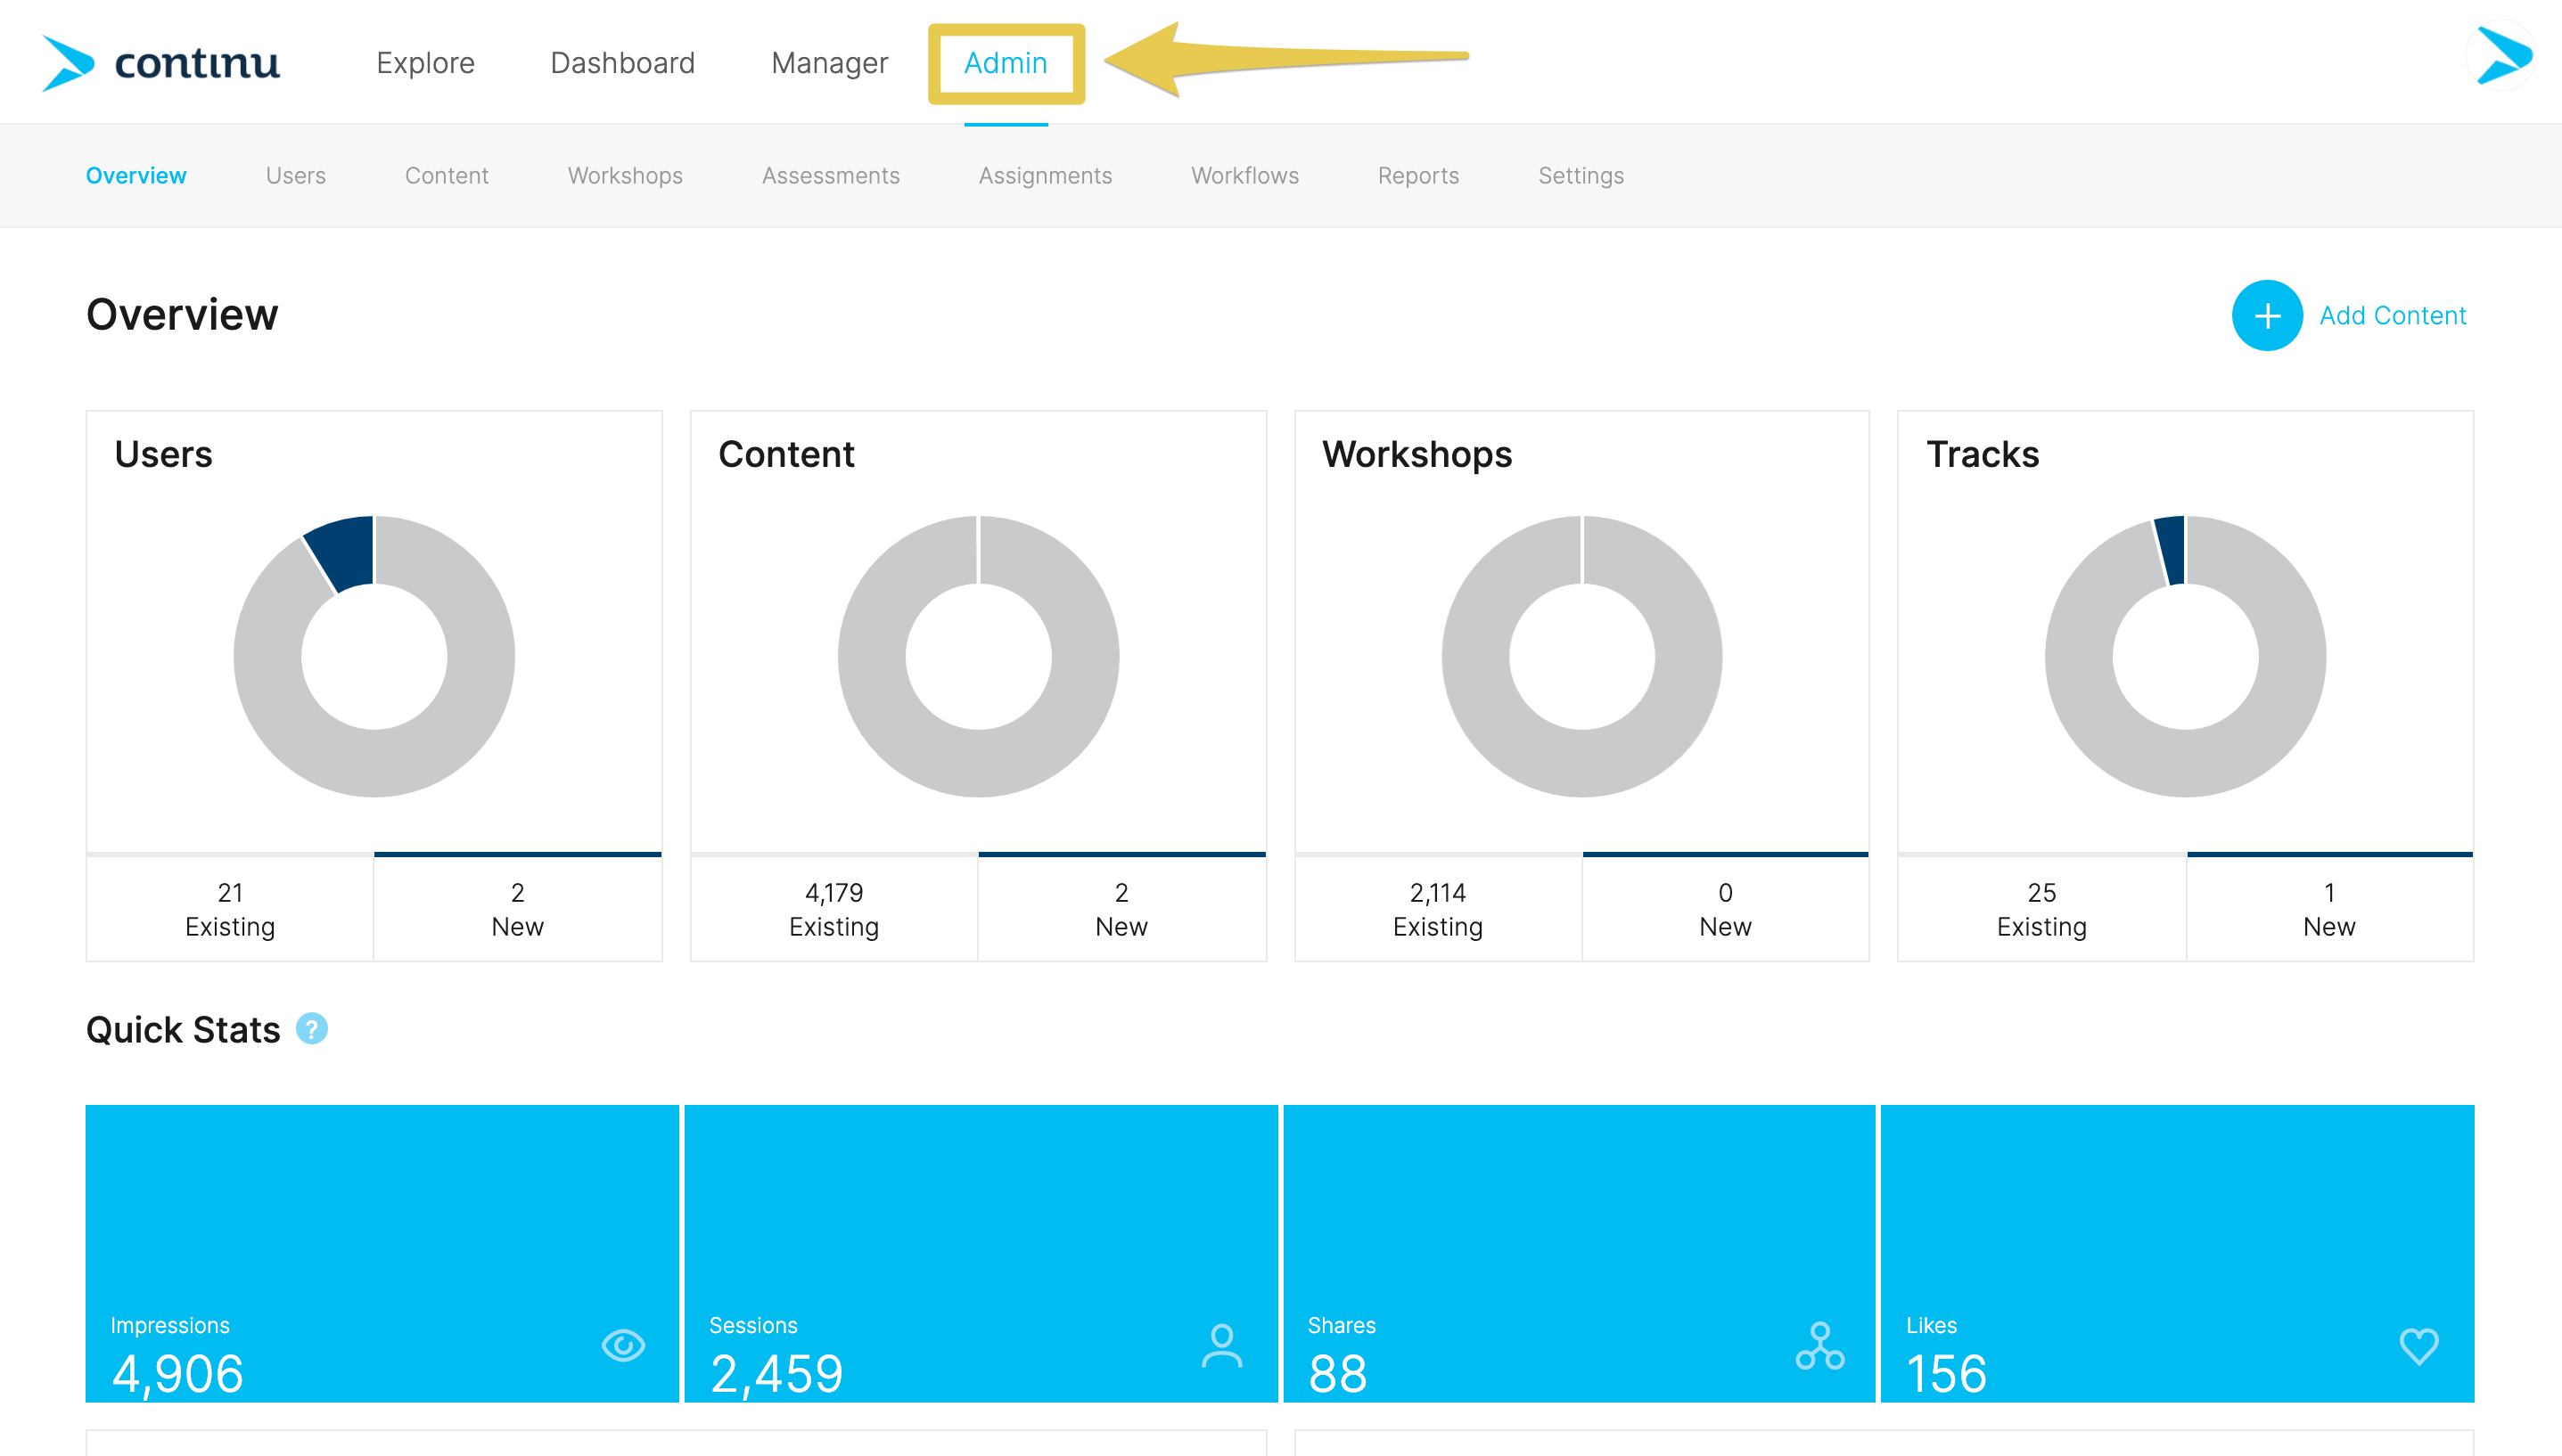Click the Quick Stats heading

click(x=183, y=1030)
